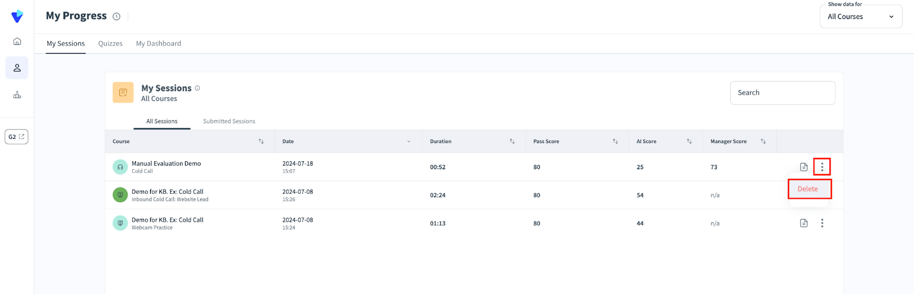Screen dimensions: 914x294
Task: Open the user profile sidebar icon
Action: 17,68
